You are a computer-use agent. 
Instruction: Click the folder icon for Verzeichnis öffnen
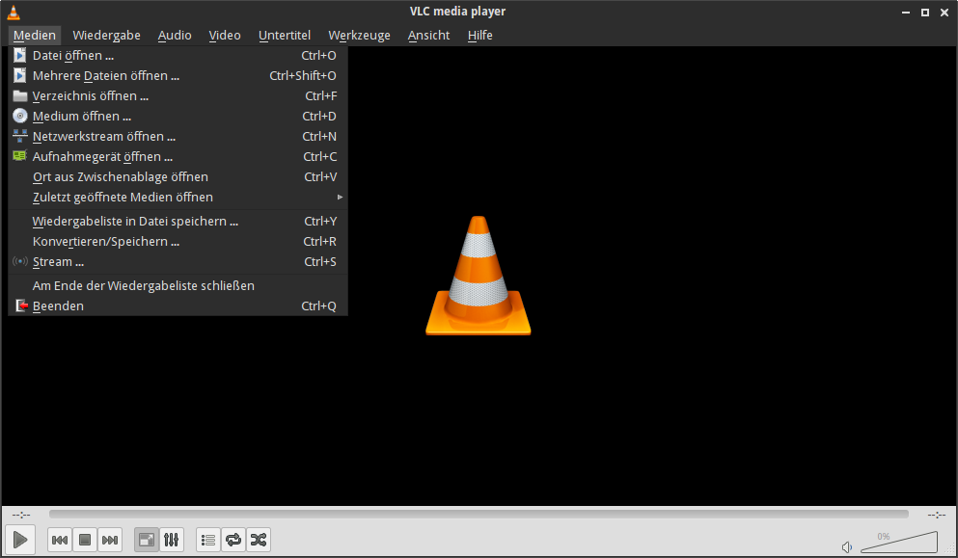click(20, 95)
